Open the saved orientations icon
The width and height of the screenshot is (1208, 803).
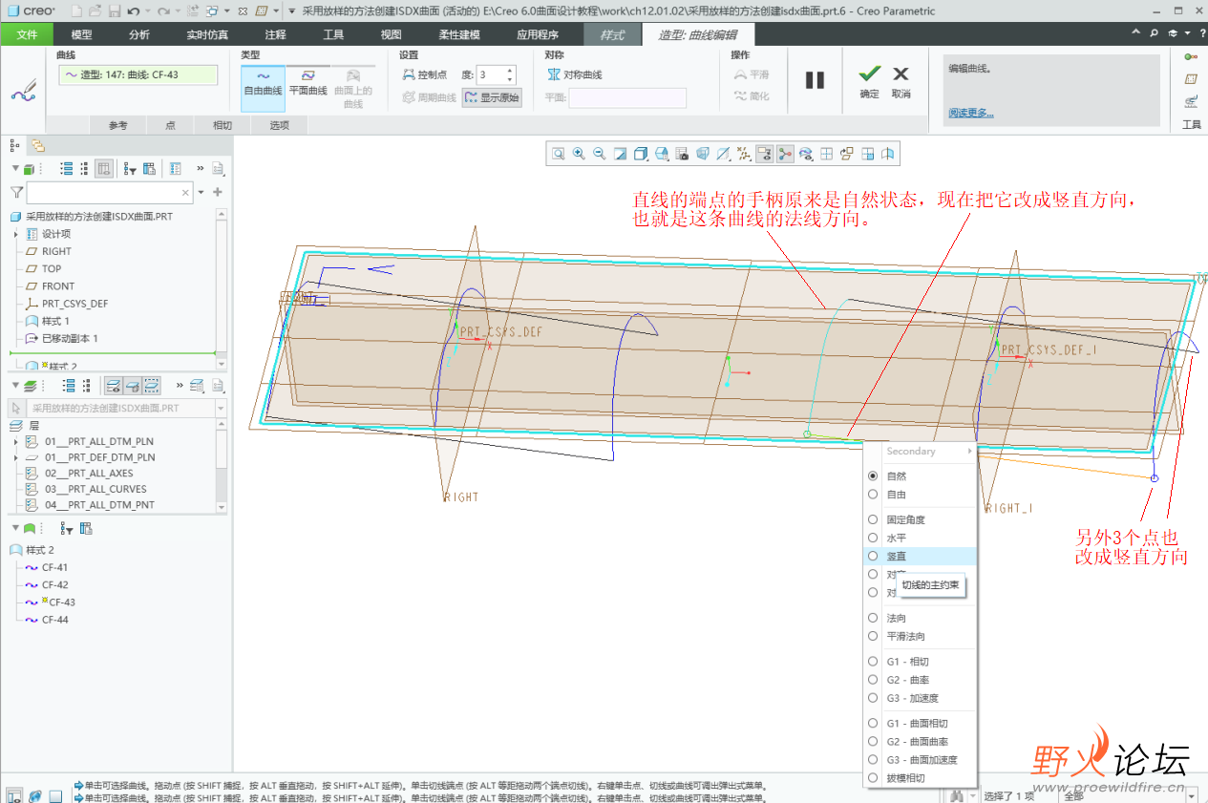[x=662, y=154]
